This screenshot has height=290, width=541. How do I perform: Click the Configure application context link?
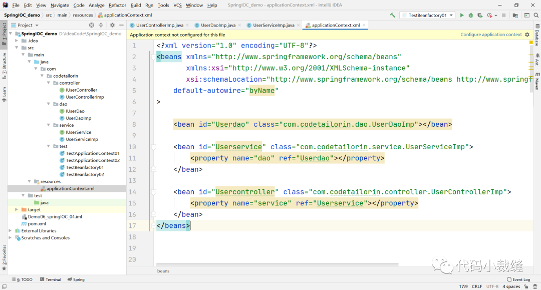click(491, 35)
